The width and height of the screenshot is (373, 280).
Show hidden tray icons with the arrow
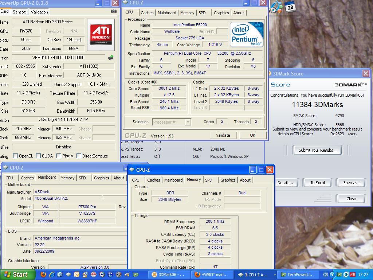point(333,275)
